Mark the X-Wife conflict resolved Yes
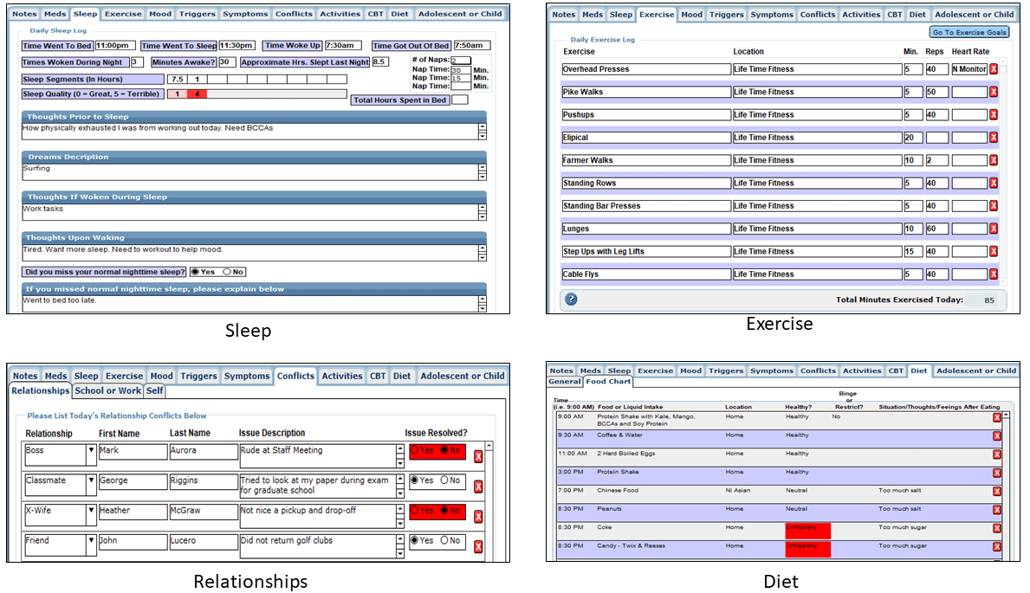 coord(414,510)
